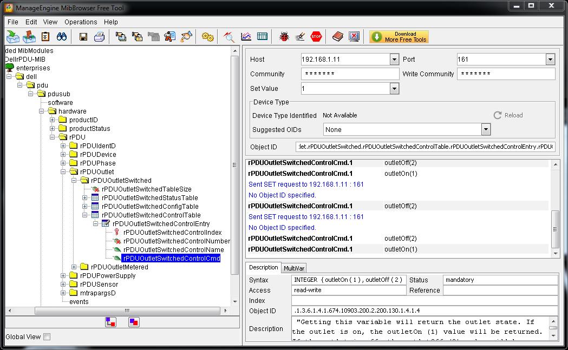Click into the Host input field

[345, 60]
